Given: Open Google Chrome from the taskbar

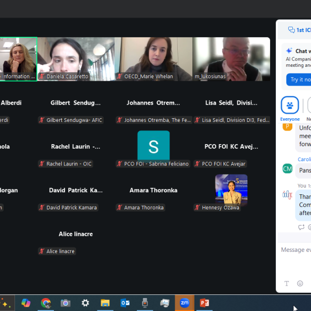Looking at the screenshot, I should tap(46, 303).
